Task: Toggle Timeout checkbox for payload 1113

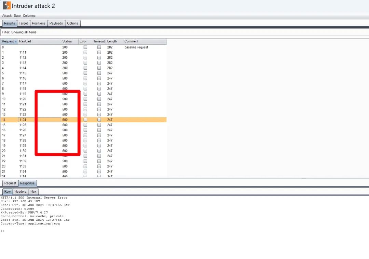Action: [99, 63]
